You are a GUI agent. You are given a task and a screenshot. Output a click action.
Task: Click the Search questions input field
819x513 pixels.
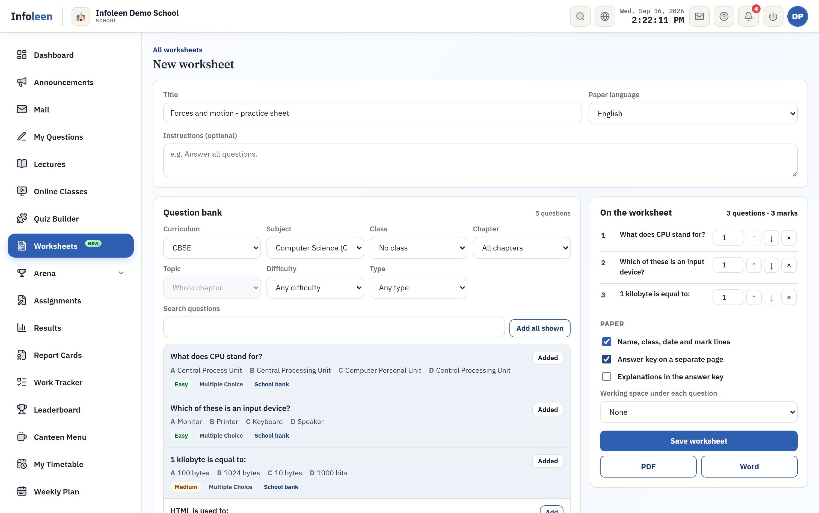pyautogui.click(x=334, y=327)
